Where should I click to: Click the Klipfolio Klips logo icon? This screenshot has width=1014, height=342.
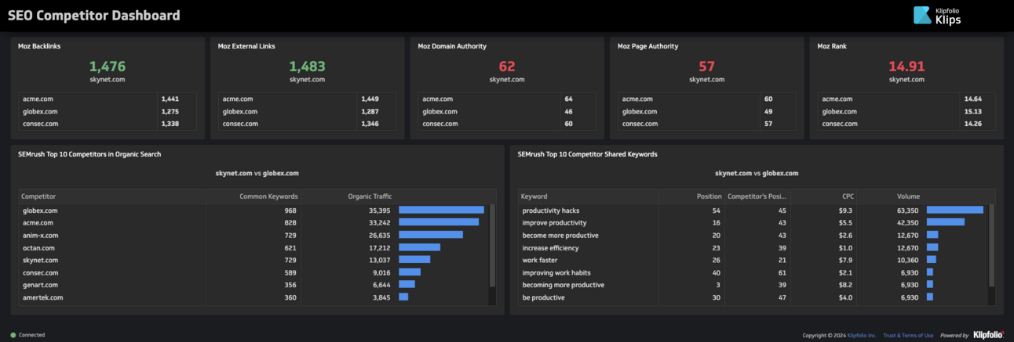pyautogui.click(x=922, y=16)
